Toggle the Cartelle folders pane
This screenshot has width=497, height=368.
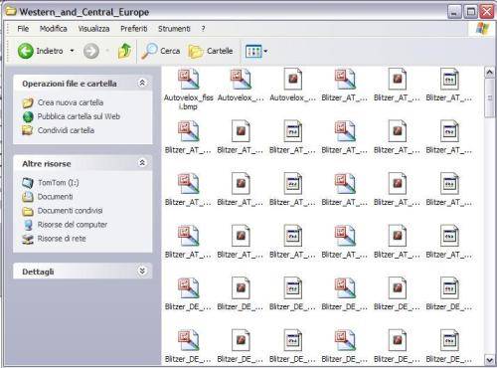tap(211, 51)
